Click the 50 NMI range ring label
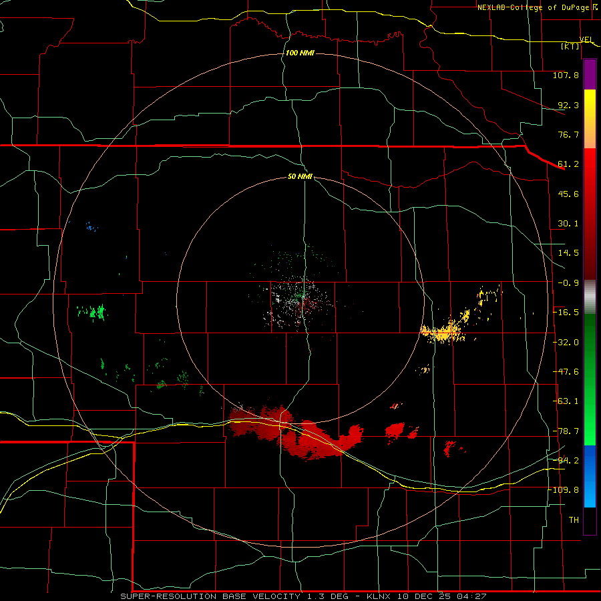 [300, 176]
